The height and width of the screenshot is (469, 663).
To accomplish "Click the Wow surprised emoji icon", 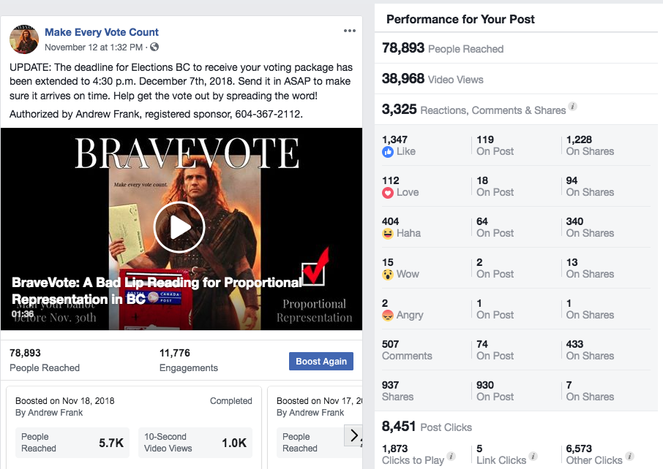I will tap(388, 275).
